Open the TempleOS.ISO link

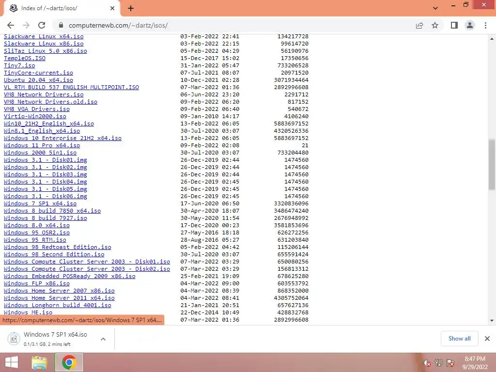[25, 58]
